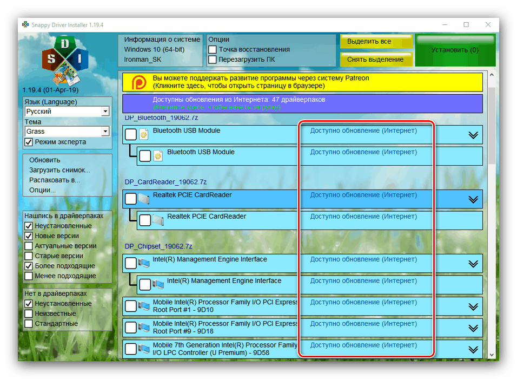517x379 pixels.
Task: Expand the LPC Controller 9D58 row chevron
Action: 473,350
